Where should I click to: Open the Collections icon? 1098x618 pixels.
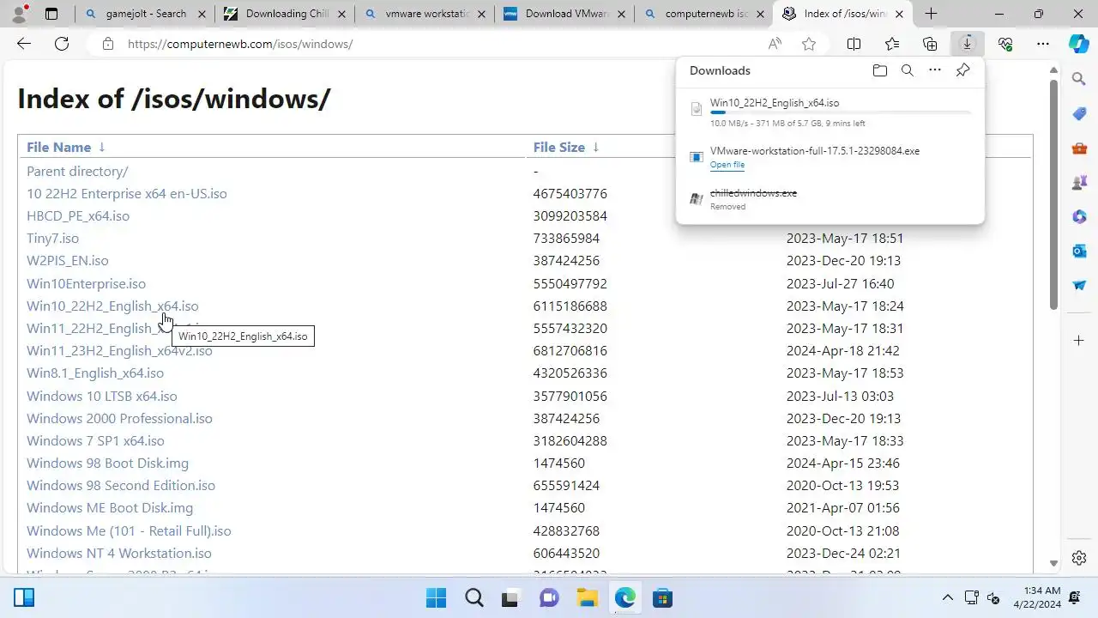(x=930, y=44)
